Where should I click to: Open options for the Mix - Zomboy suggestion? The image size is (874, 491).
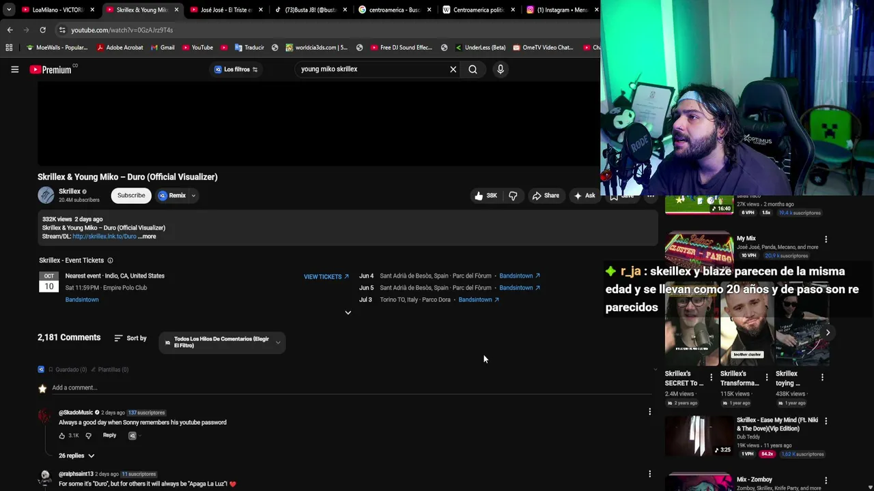click(826, 480)
